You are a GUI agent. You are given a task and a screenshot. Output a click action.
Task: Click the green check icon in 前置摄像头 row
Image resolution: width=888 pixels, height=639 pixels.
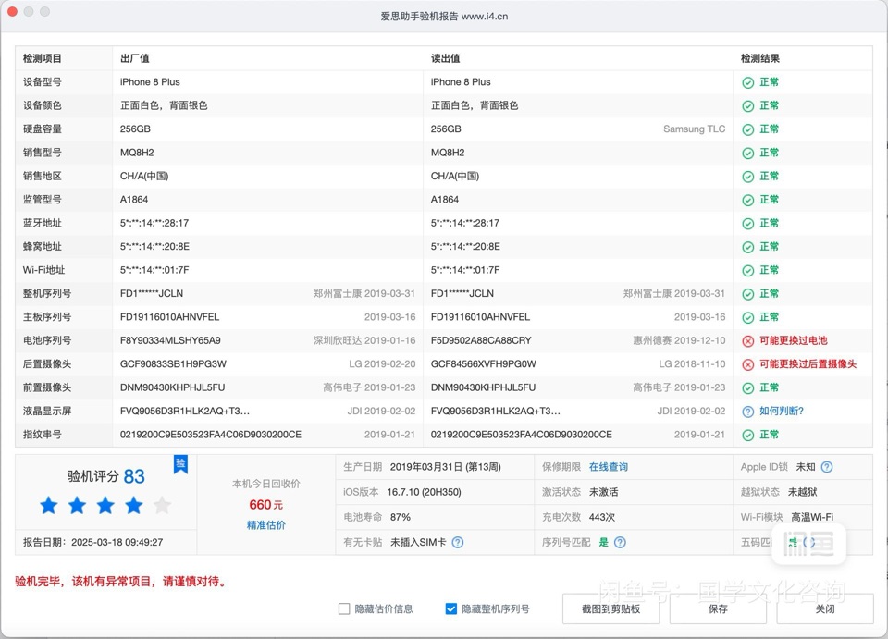click(747, 388)
